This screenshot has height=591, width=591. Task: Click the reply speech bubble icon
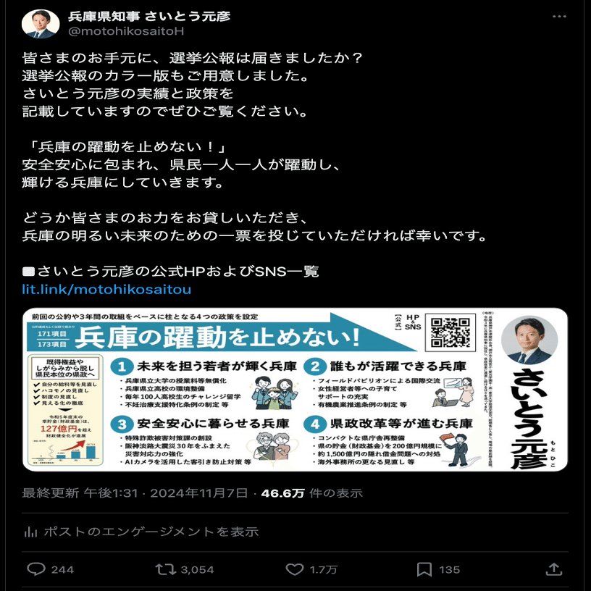[x=36, y=569]
